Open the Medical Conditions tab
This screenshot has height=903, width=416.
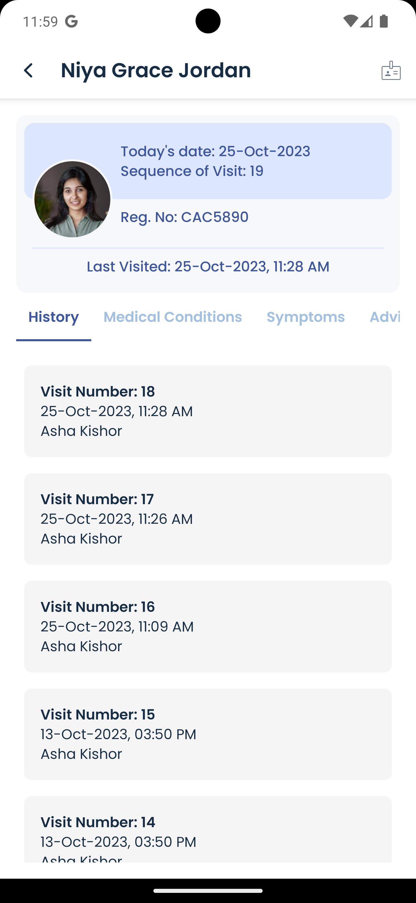click(172, 317)
